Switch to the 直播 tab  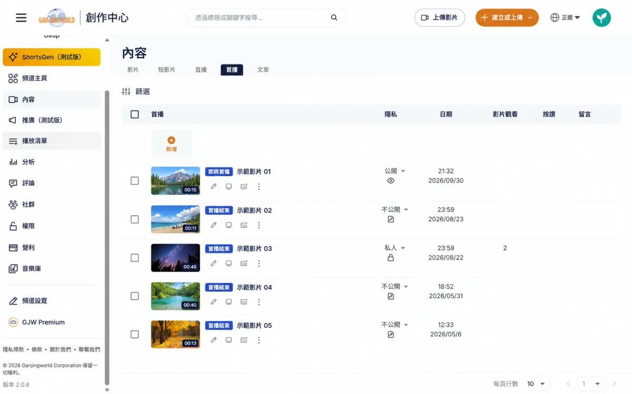(x=201, y=69)
